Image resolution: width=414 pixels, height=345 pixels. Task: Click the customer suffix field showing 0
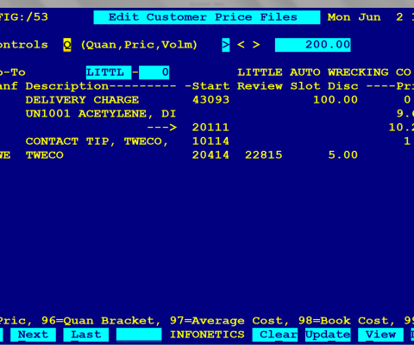tap(154, 72)
